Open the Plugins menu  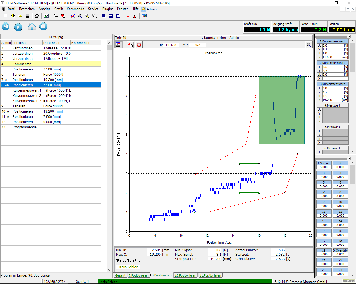point(108,9)
